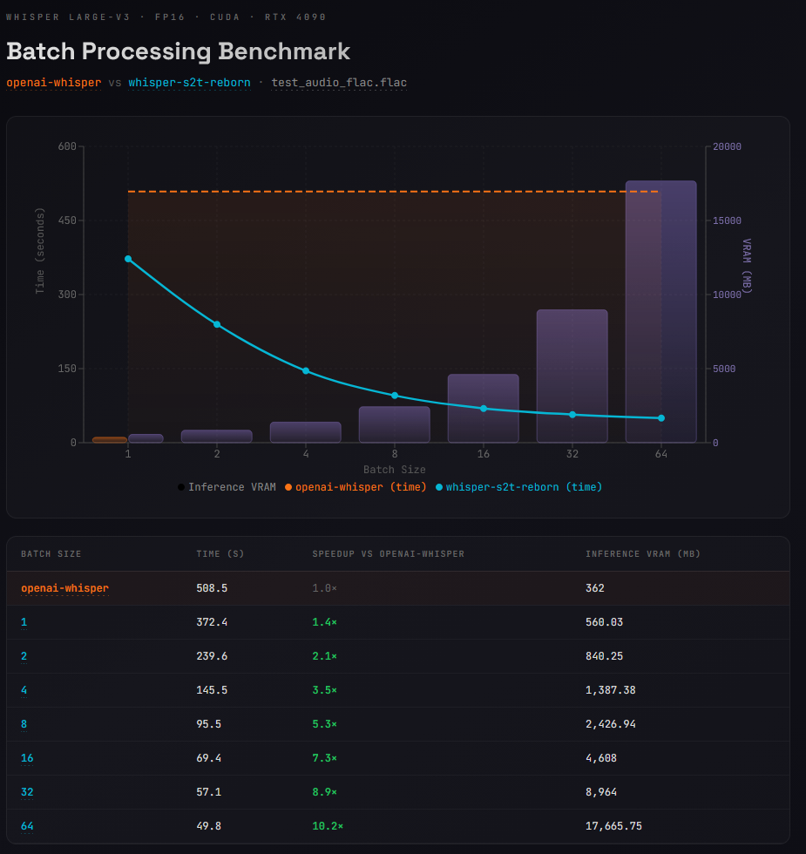Click the Batch Size column header

tap(51, 554)
